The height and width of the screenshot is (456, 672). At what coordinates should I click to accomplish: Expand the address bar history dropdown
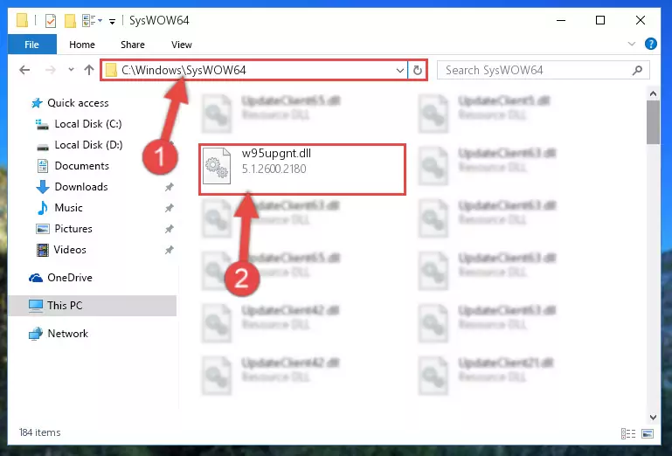pos(400,70)
